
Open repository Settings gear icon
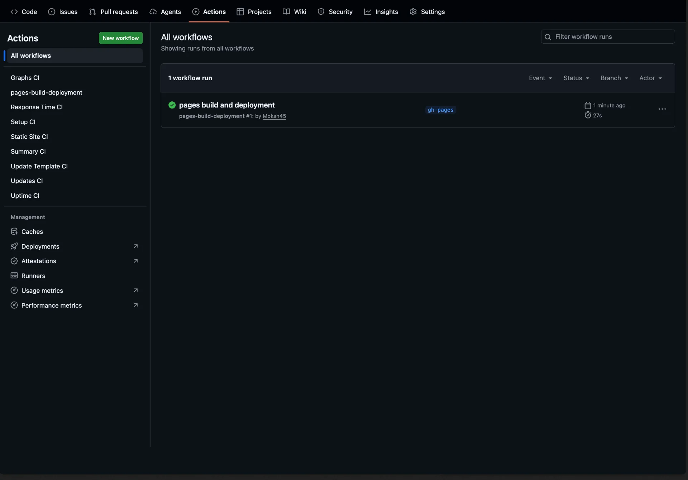[413, 11]
